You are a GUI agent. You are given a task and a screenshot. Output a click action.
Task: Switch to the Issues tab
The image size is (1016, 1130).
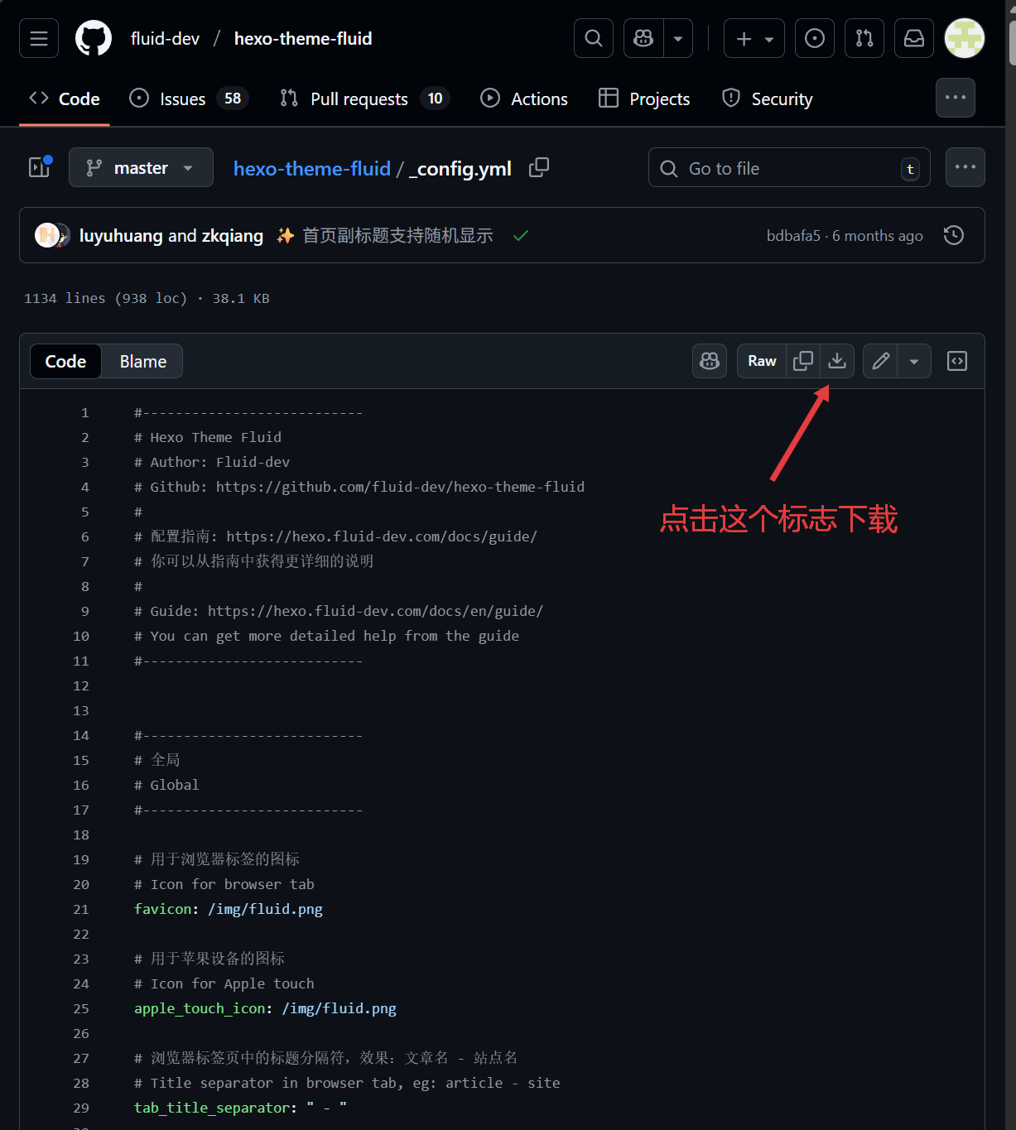(x=189, y=99)
